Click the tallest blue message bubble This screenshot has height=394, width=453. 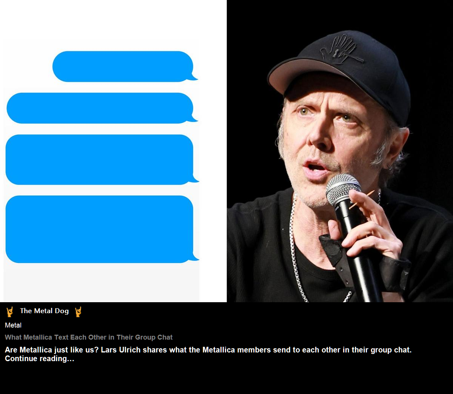102,229
